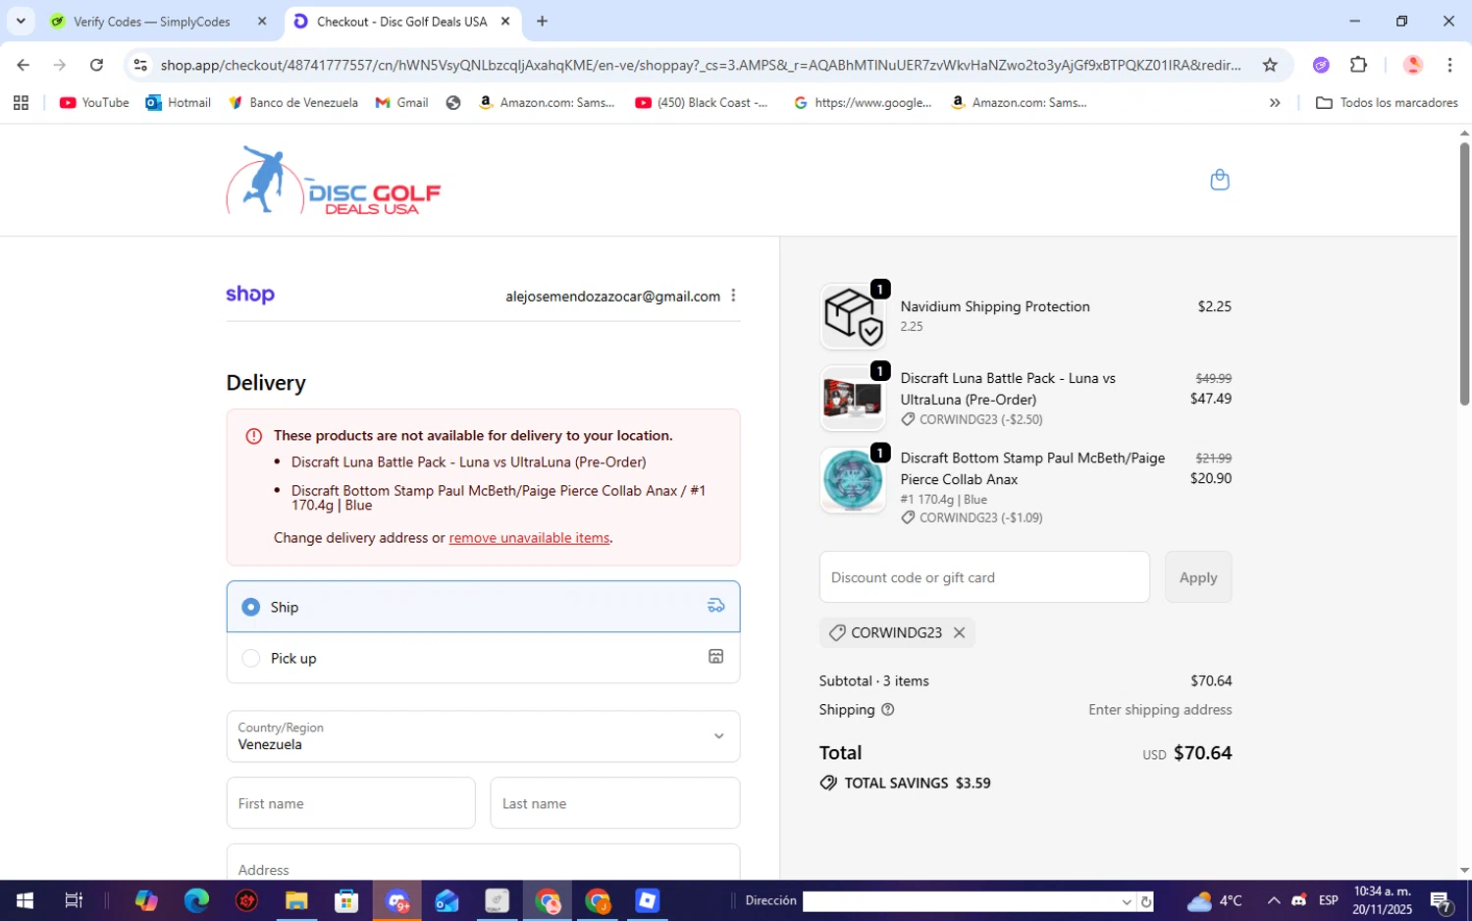Click the Luna Battle Pack product thumbnail
This screenshot has width=1472, height=921.
tap(853, 399)
